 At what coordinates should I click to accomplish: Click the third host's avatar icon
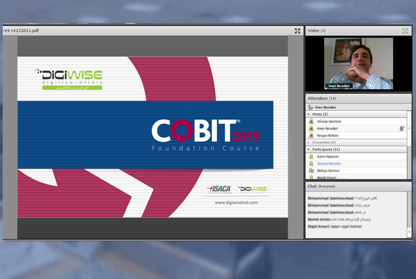point(311,135)
